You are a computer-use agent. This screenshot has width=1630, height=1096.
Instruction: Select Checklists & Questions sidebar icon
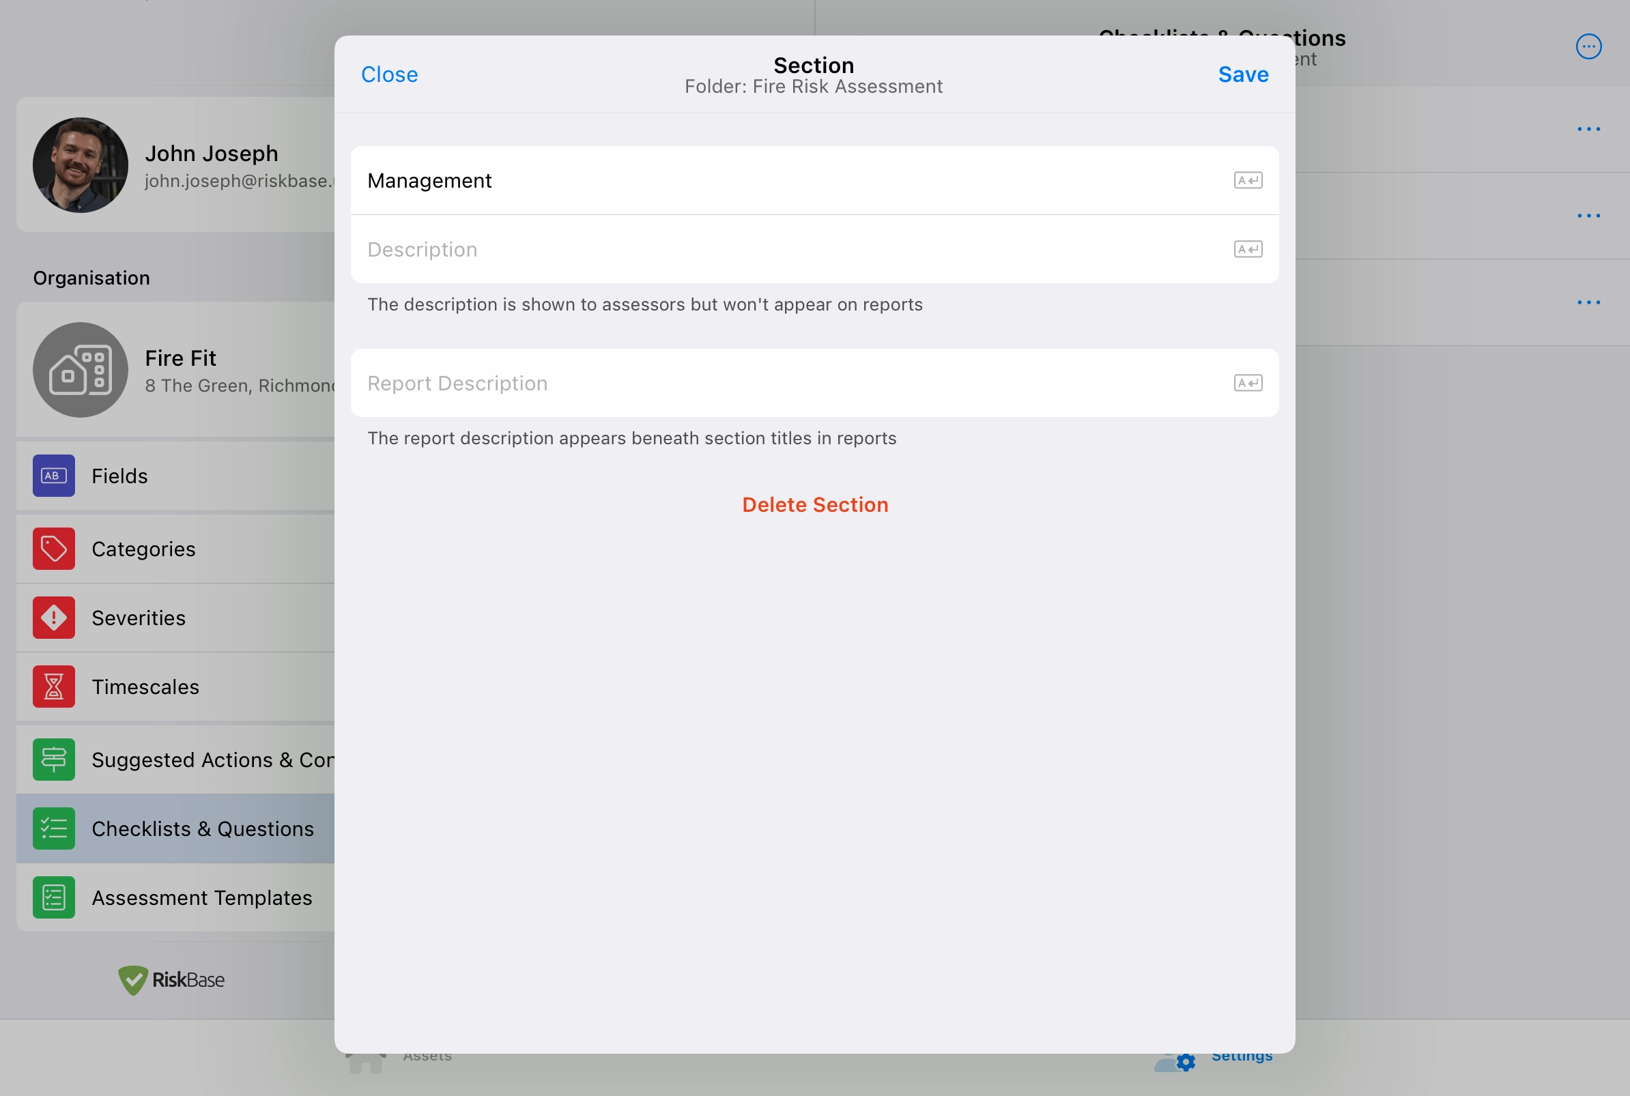pos(54,828)
